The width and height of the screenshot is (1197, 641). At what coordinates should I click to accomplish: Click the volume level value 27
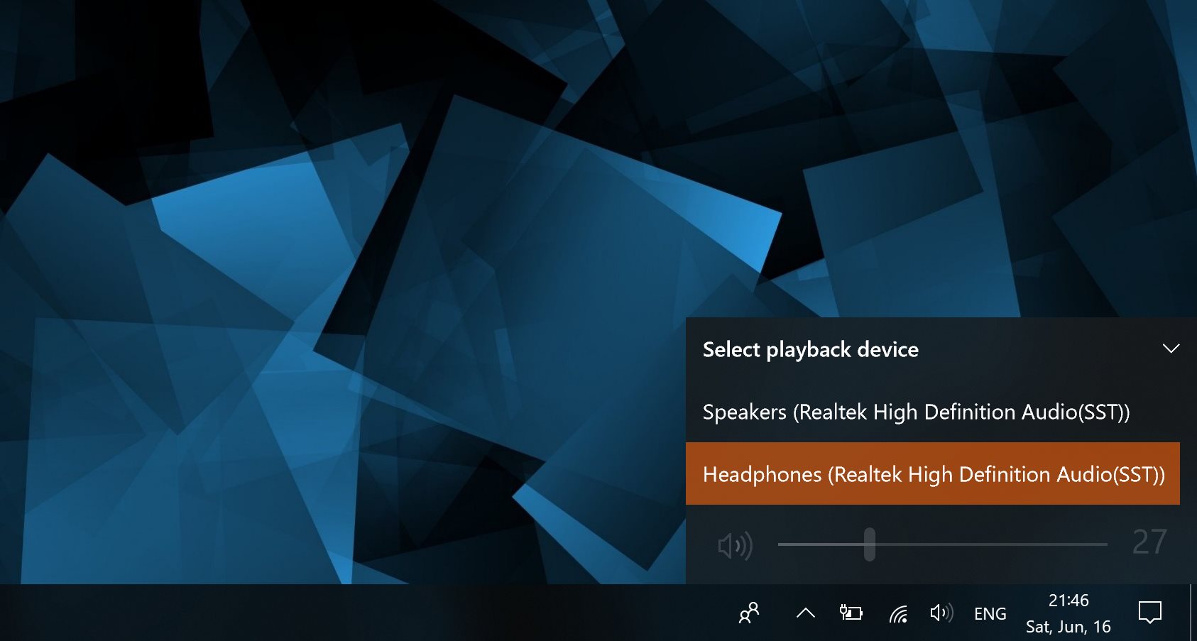[x=1149, y=542]
